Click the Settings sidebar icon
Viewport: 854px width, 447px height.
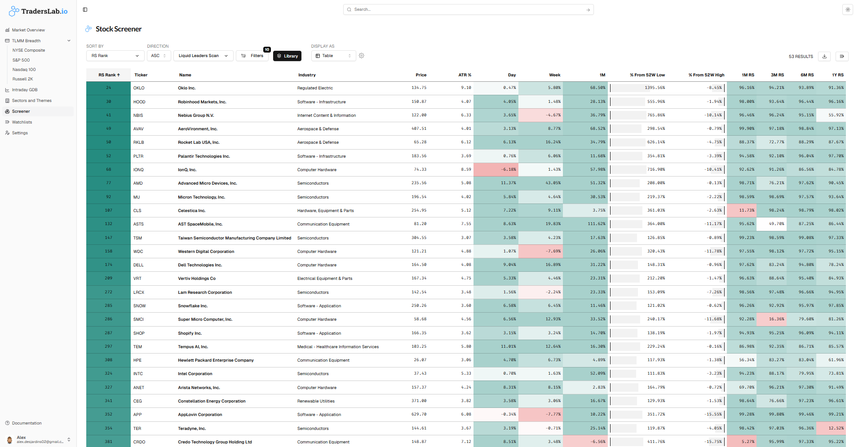coord(7,133)
